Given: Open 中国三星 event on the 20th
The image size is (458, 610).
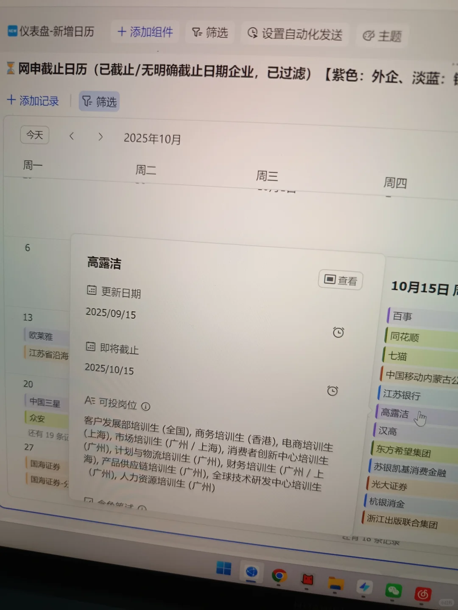Looking at the screenshot, I should (47, 402).
